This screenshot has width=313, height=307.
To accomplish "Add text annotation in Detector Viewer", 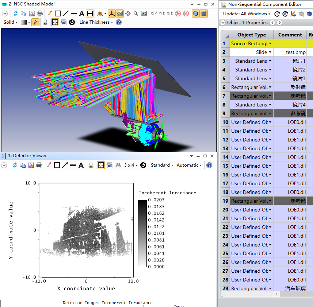I will pyautogui.click(x=81, y=165).
